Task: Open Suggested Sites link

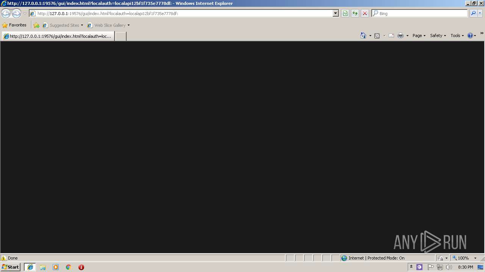Action: [63, 25]
